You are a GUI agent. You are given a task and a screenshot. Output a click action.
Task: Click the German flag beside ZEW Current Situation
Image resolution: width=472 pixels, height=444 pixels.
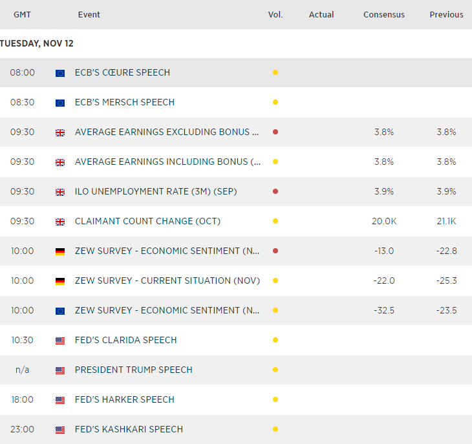click(x=60, y=281)
